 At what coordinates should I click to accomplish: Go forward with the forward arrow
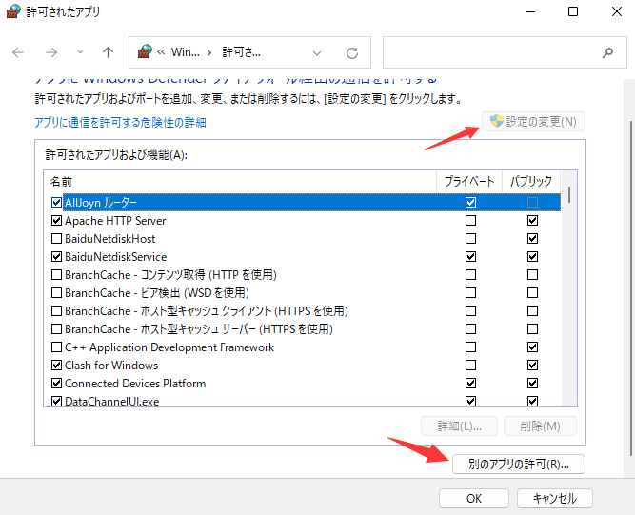click(x=51, y=52)
